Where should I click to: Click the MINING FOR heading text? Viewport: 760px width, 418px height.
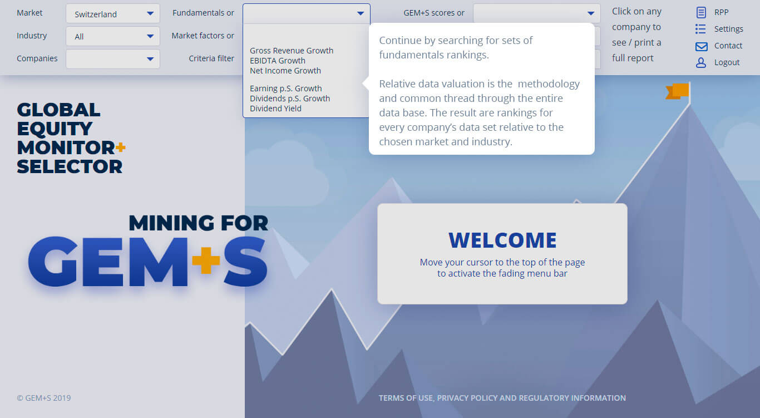(x=199, y=223)
